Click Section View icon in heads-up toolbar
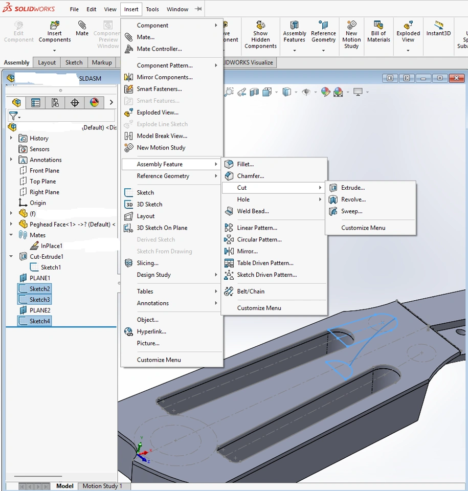This screenshot has height=491, width=468. [254, 92]
